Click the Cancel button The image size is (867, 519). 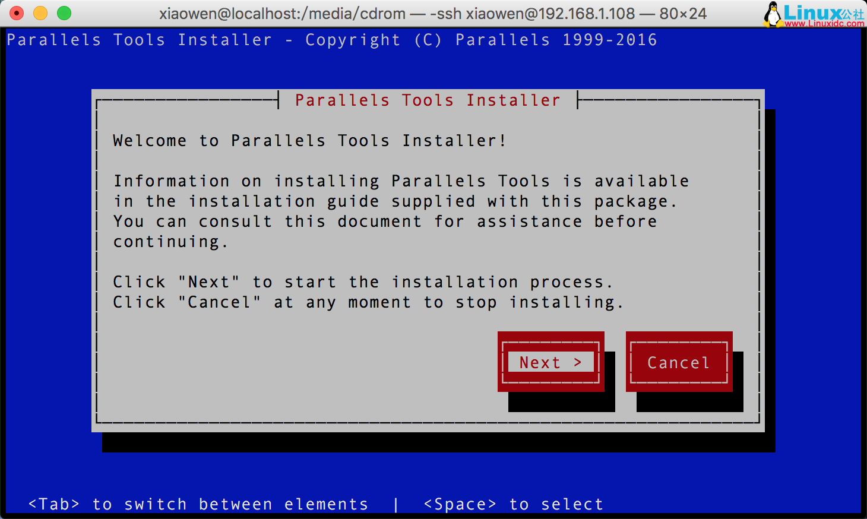679,362
